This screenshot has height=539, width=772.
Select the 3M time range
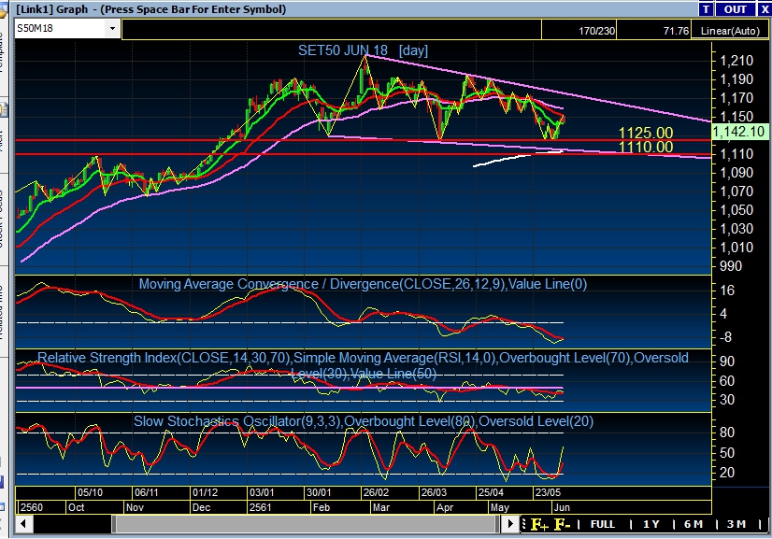pos(736,524)
